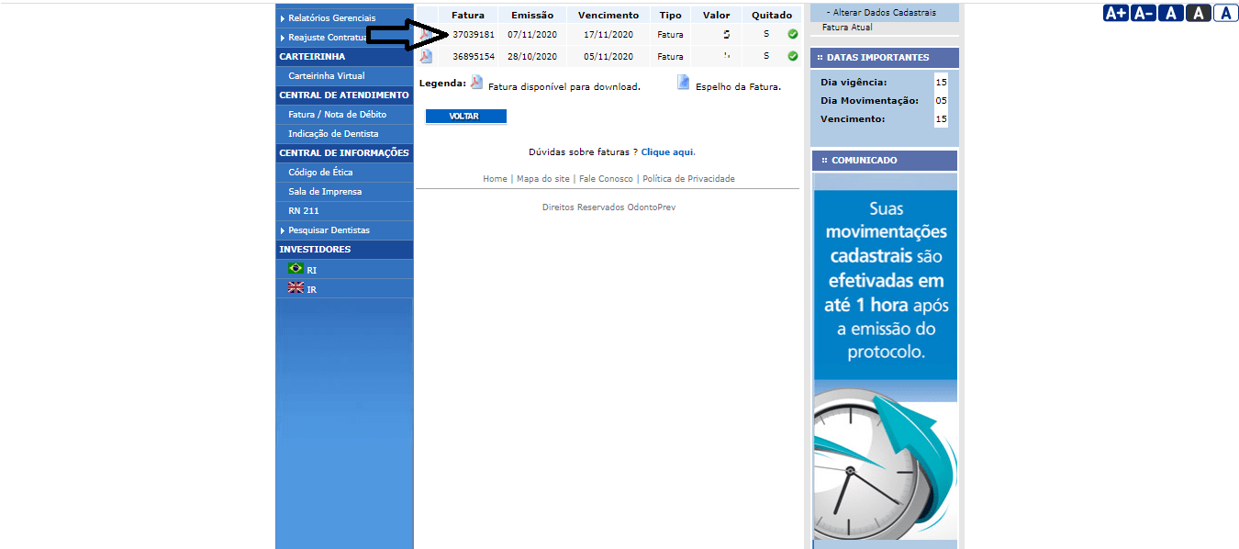Viewport: 1239px width, 549px height.
Task: Click green paid checkmark for invoice 36895154
Action: (792, 57)
